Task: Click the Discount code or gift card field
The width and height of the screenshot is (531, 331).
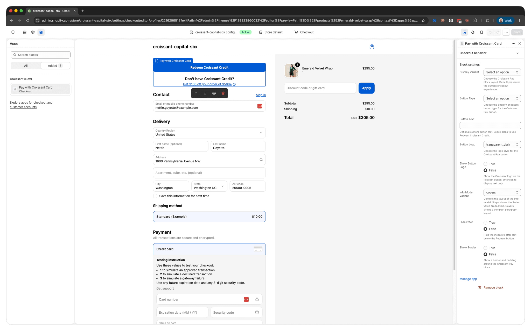Action: point(320,88)
